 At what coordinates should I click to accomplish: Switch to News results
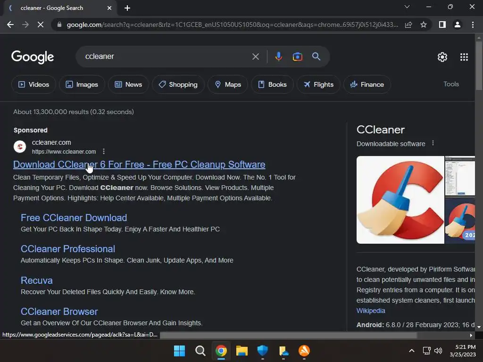(x=128, y=84)
